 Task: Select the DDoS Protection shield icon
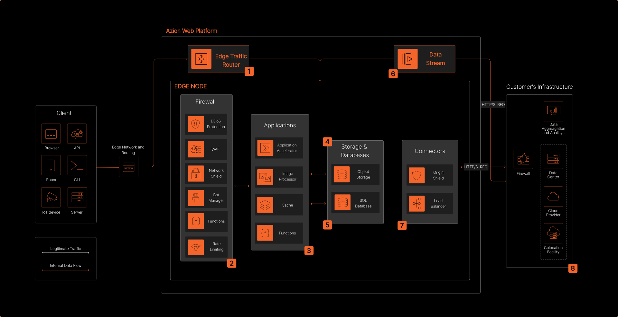[x=196, y=124]
